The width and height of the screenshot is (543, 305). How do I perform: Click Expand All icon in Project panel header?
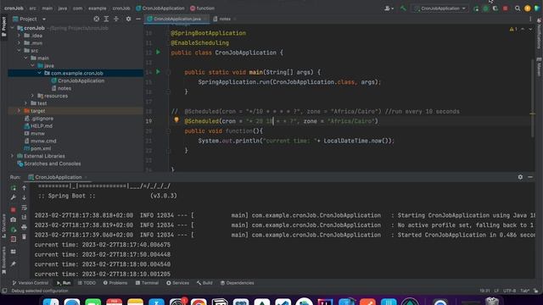pos(106,19)
